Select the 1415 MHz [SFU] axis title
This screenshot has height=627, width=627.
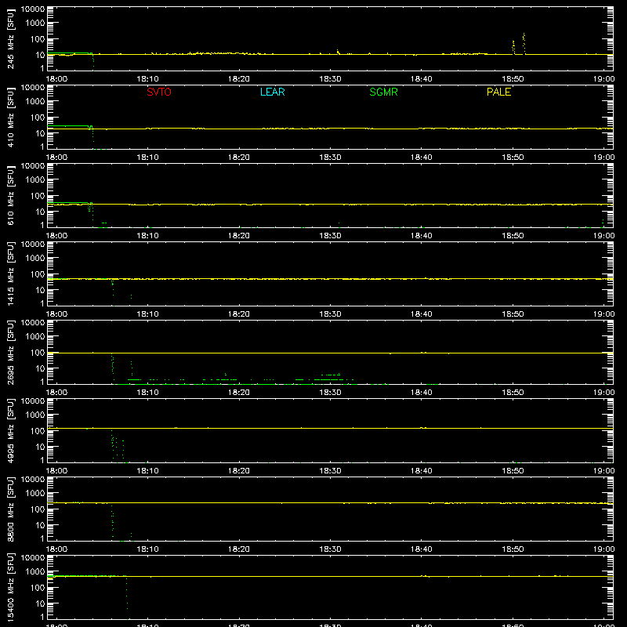(x=10, y=274)
